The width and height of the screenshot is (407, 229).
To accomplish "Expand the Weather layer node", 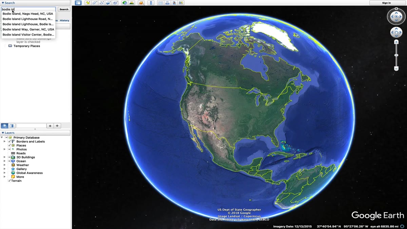I will 5,165.
